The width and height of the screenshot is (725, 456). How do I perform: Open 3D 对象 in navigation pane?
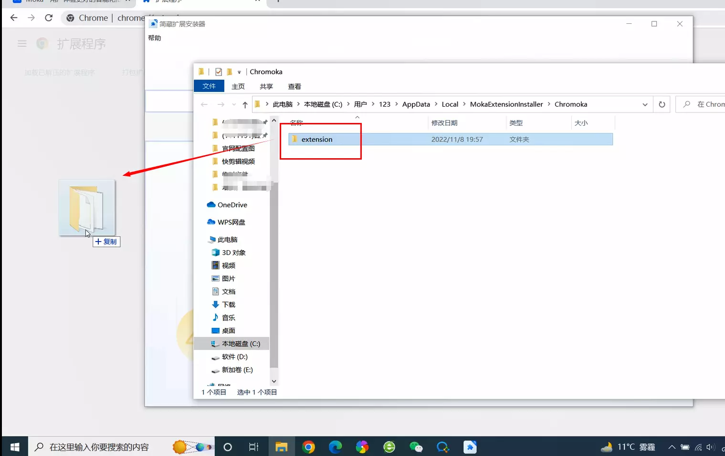coord(233,253)
